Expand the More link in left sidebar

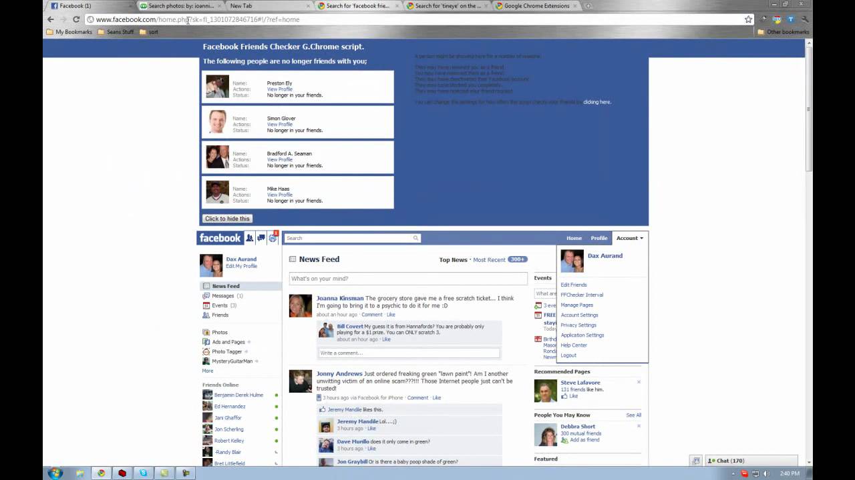tap(208, 371)
